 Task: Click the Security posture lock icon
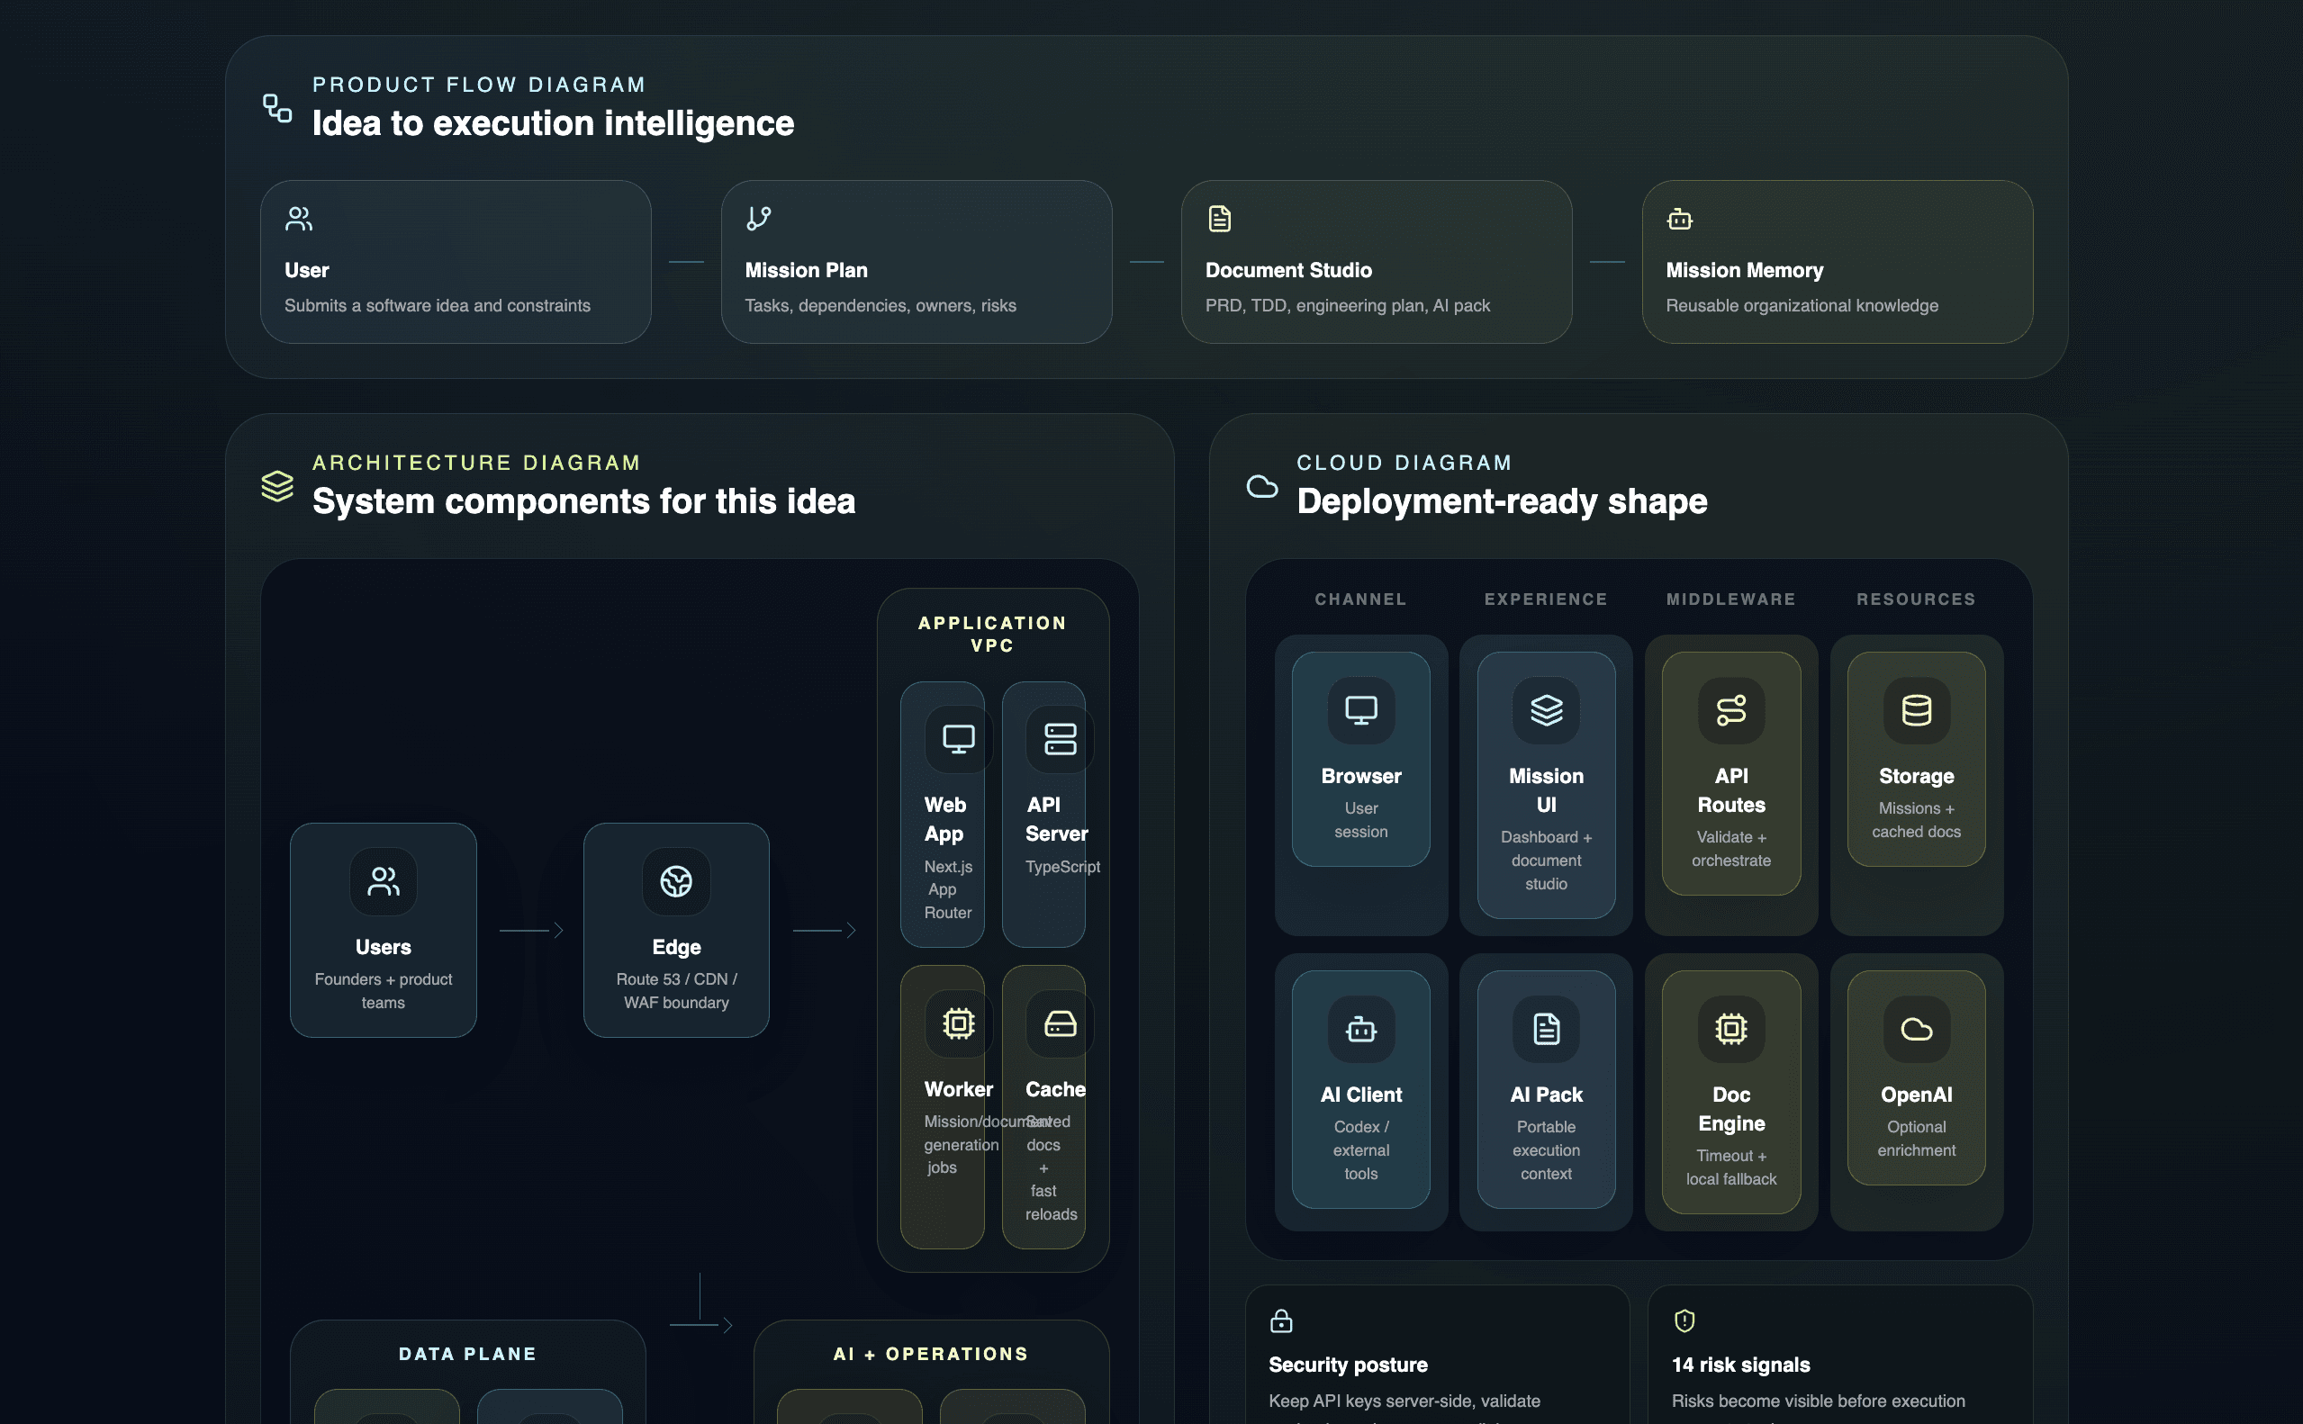pos(1281,1321)
